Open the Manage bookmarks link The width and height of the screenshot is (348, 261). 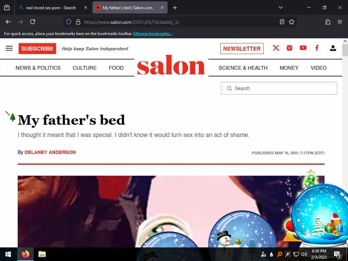[153, 34]
